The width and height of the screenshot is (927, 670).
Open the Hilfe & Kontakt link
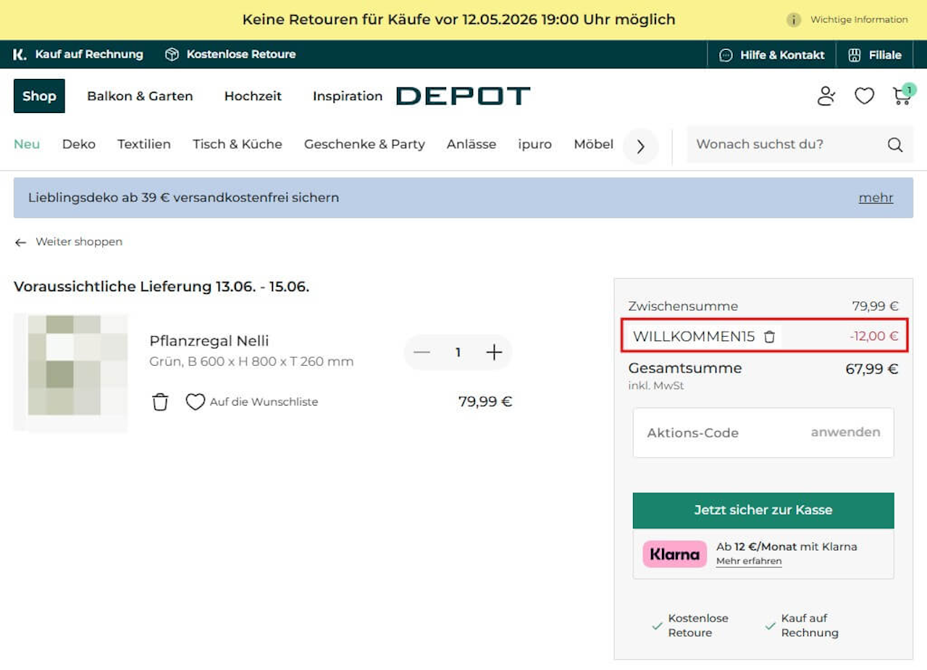coord(782,55)
